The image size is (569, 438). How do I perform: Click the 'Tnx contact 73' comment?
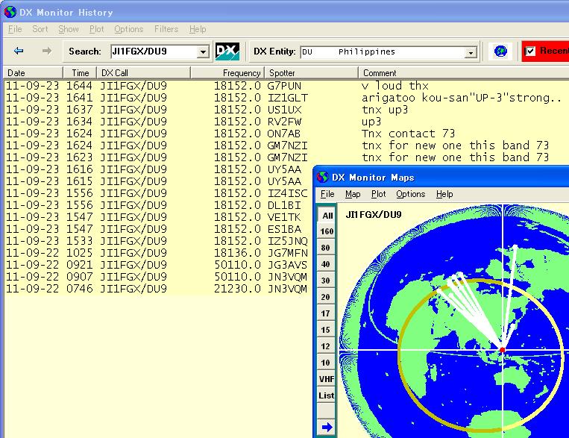coord(408,134)
